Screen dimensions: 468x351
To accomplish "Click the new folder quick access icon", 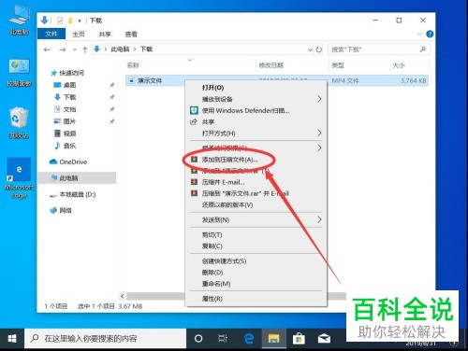I will 70,21.
